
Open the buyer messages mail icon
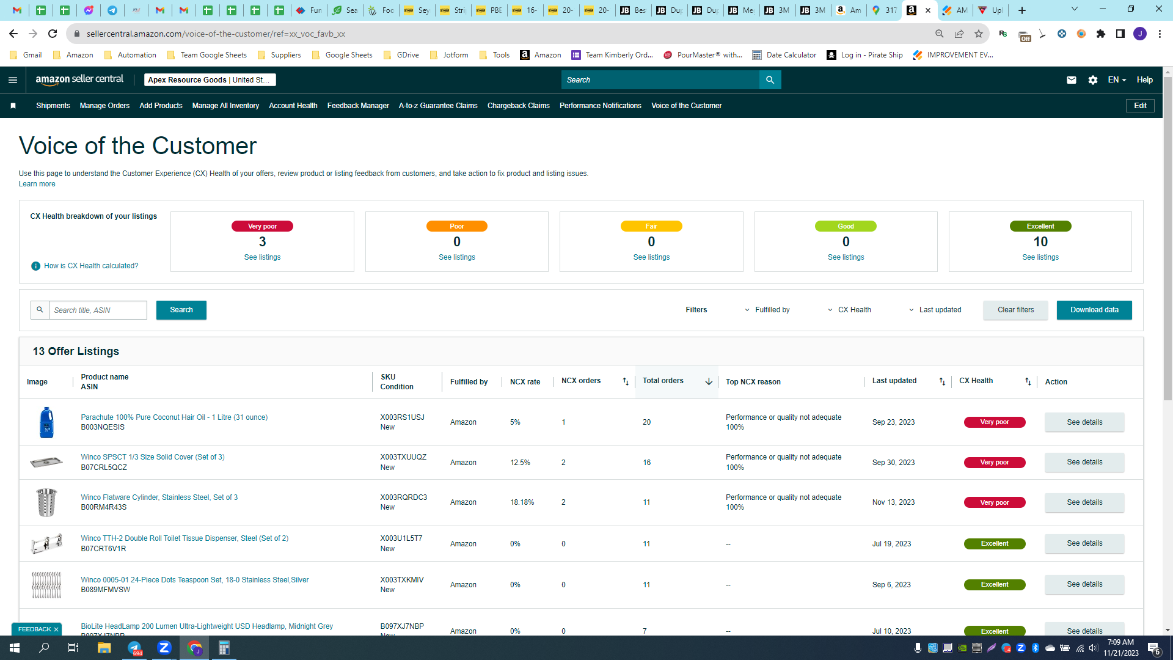1072,80
